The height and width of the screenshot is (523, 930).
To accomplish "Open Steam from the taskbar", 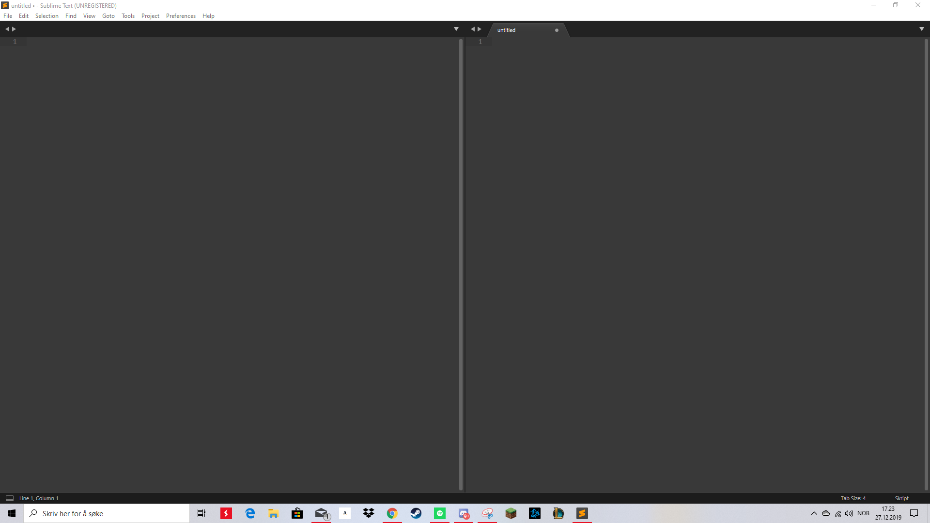I will pyautogui.click(x=416, y=513).
